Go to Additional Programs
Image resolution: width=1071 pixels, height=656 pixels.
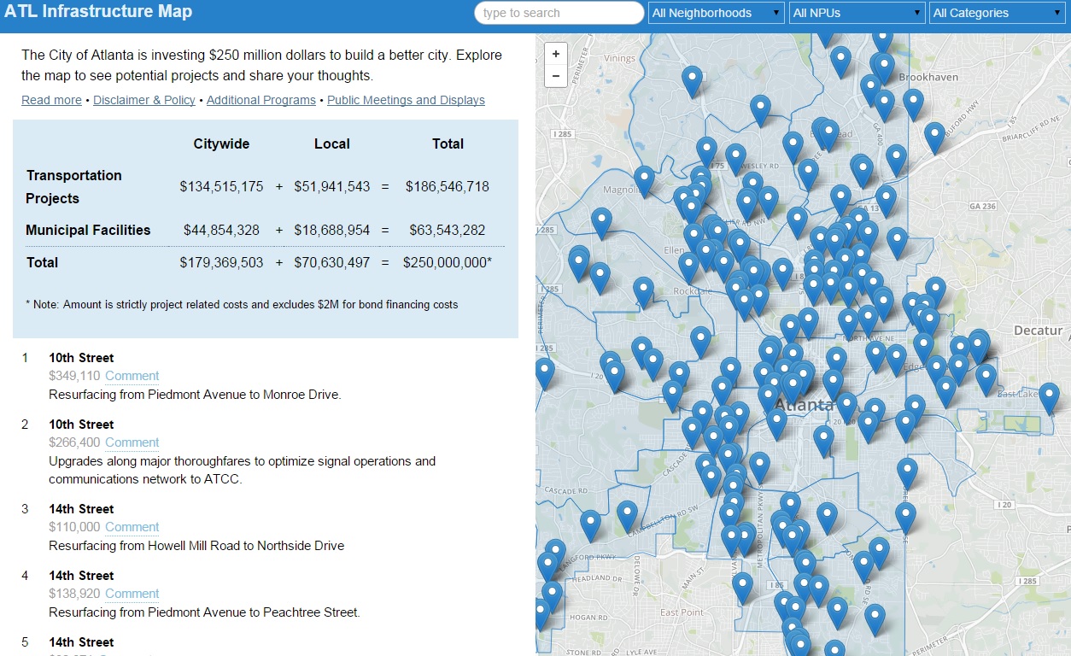tap(260, 100)
